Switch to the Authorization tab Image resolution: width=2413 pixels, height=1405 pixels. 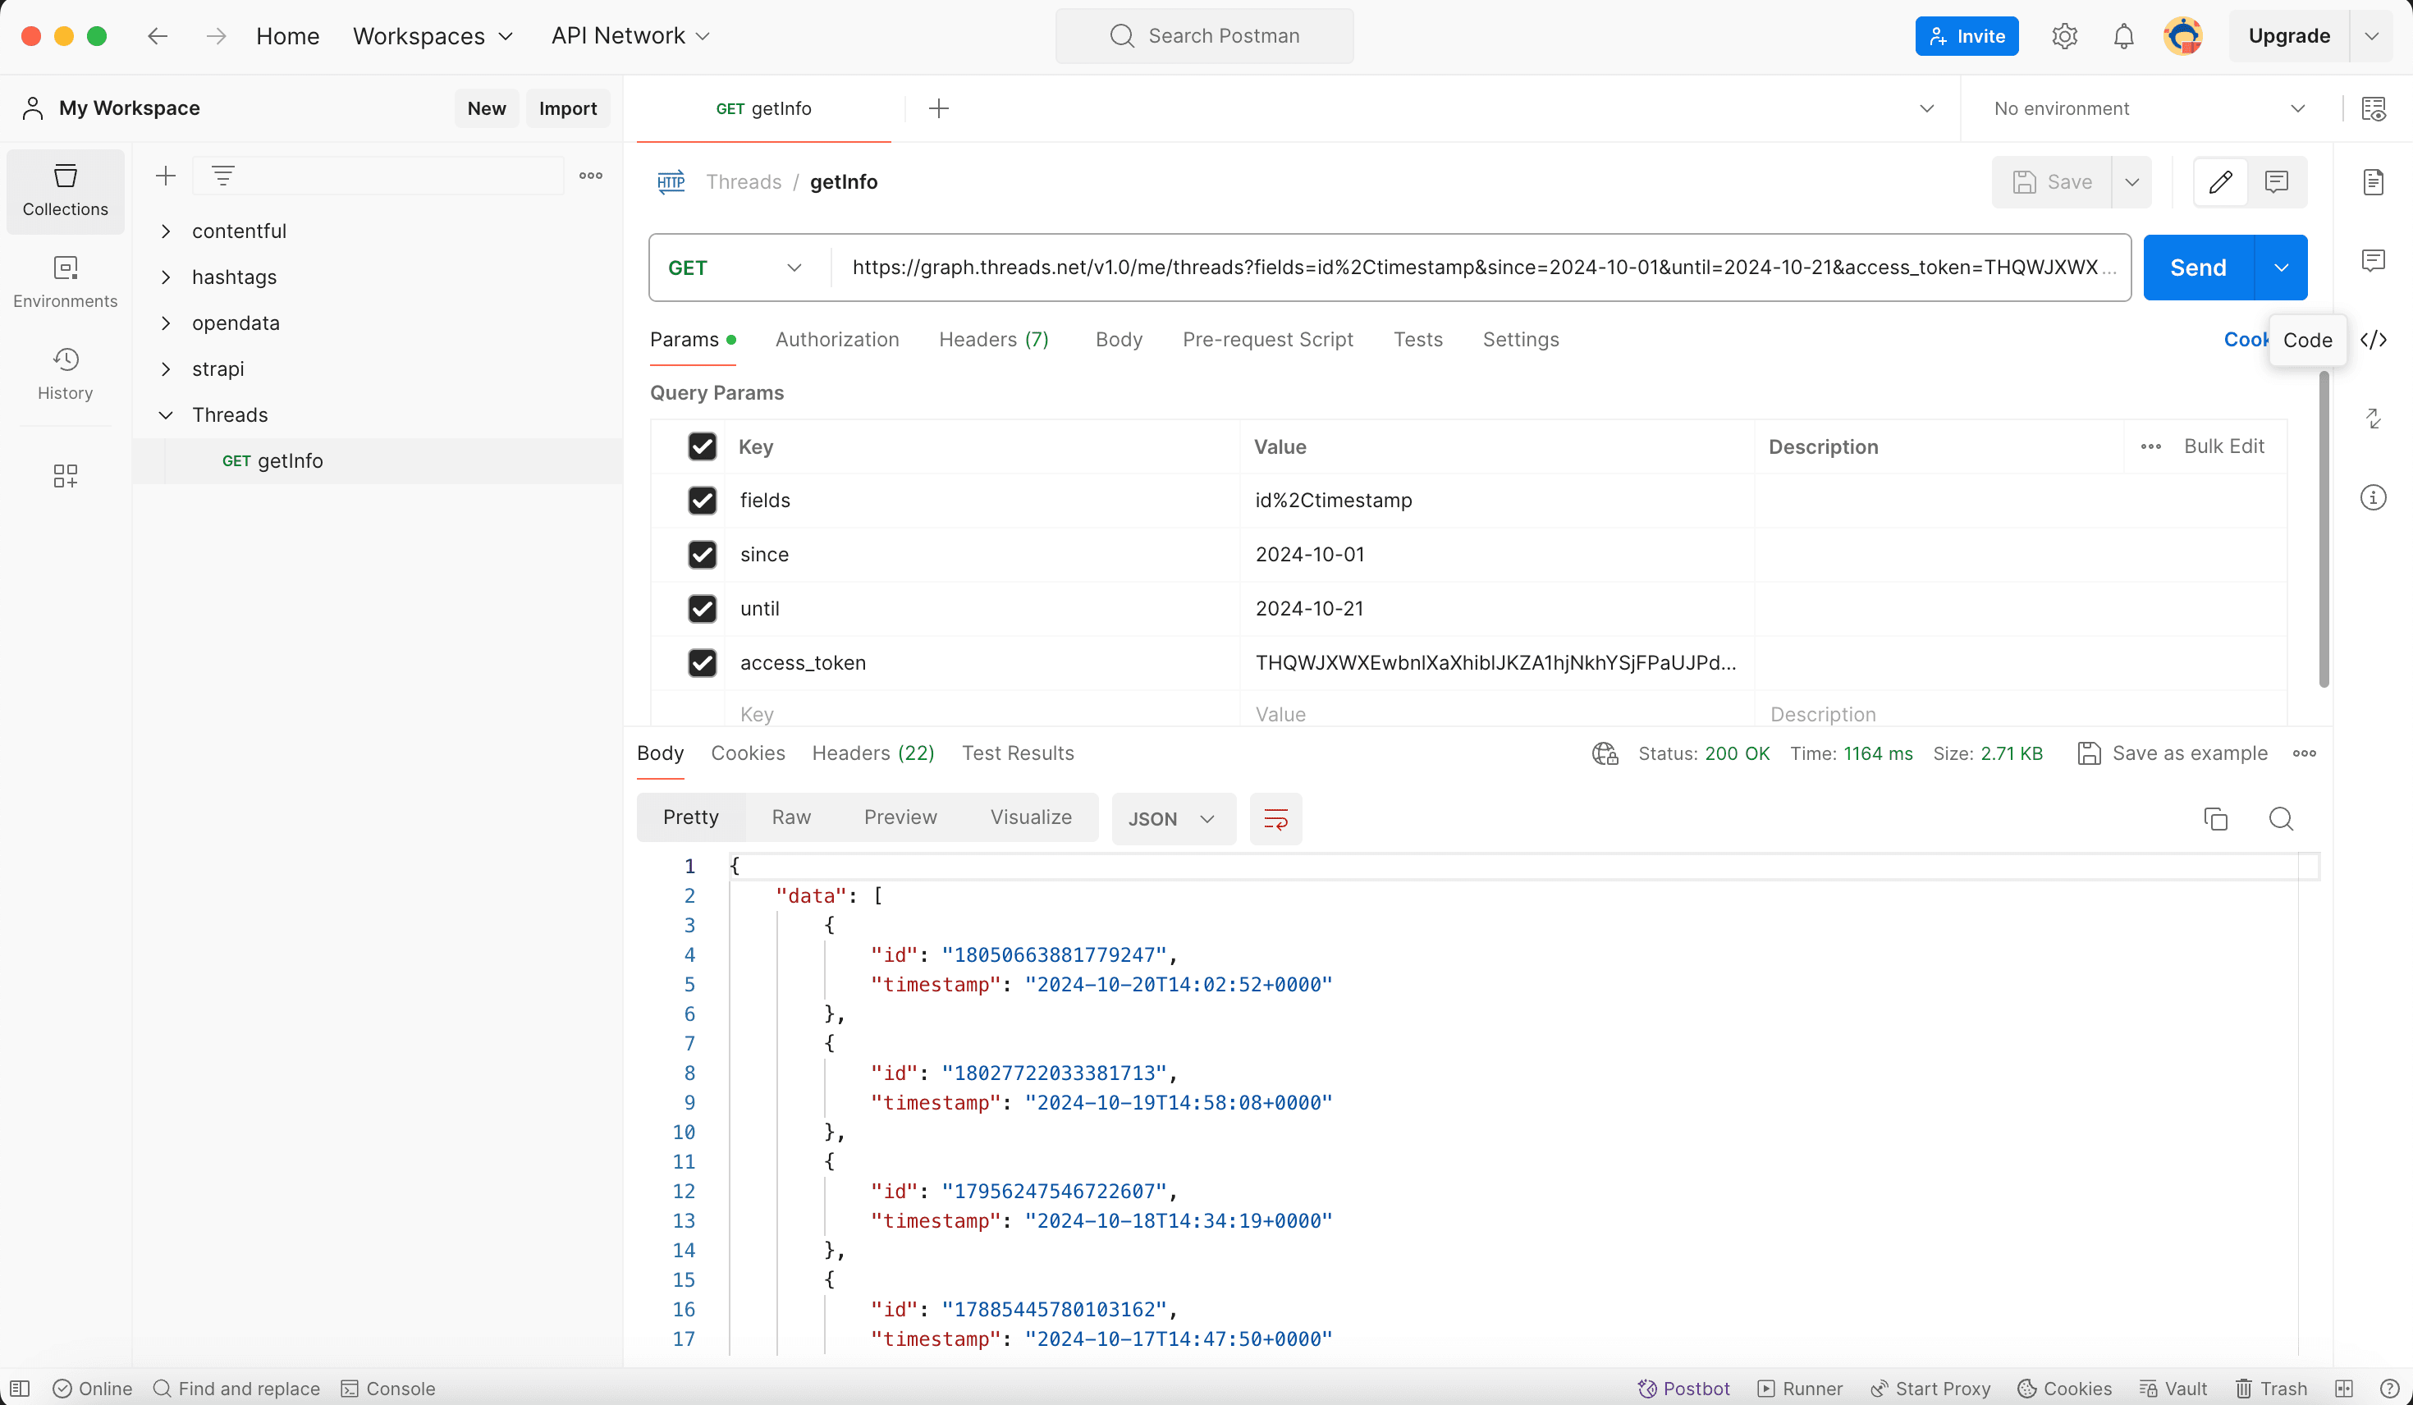pos(836,339)
